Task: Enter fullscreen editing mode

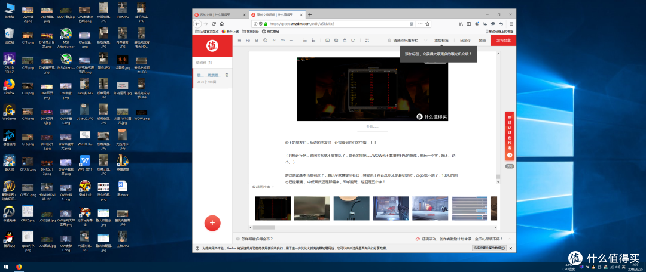Action: pos(367,41)
